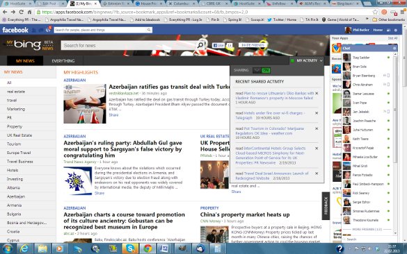Click Share under the gas transit article
Viewport: 407px width, 254px height.
(113, 115)
